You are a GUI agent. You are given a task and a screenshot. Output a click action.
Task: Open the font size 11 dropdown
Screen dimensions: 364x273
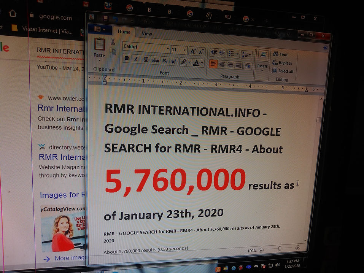coord(184,50)
